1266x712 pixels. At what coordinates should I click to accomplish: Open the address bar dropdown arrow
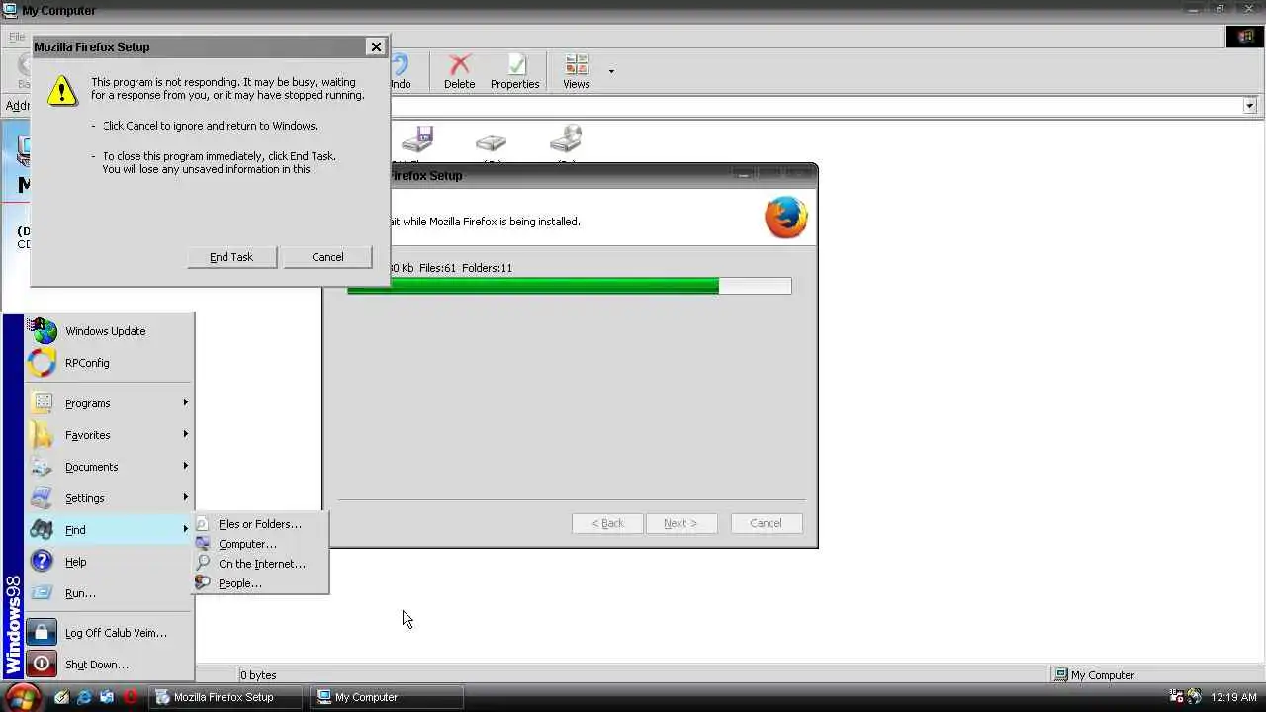tap(1249, 106)
